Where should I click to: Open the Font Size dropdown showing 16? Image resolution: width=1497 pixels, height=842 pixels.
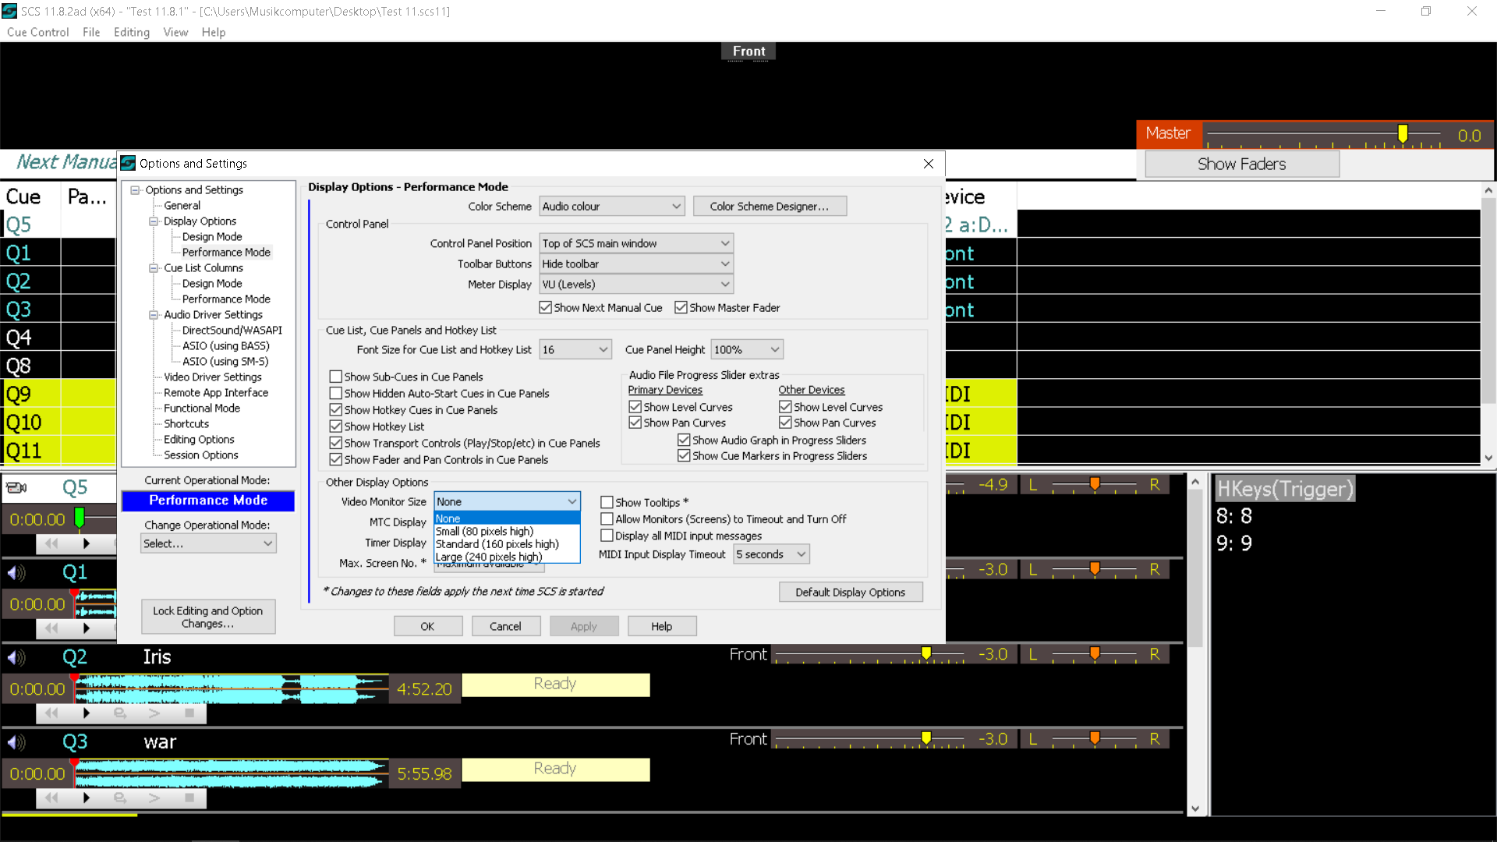[575, 349]
